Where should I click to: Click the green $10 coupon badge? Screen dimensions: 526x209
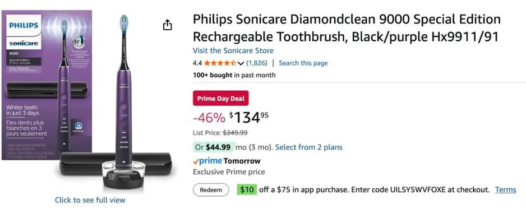click(x=247, y=189)
